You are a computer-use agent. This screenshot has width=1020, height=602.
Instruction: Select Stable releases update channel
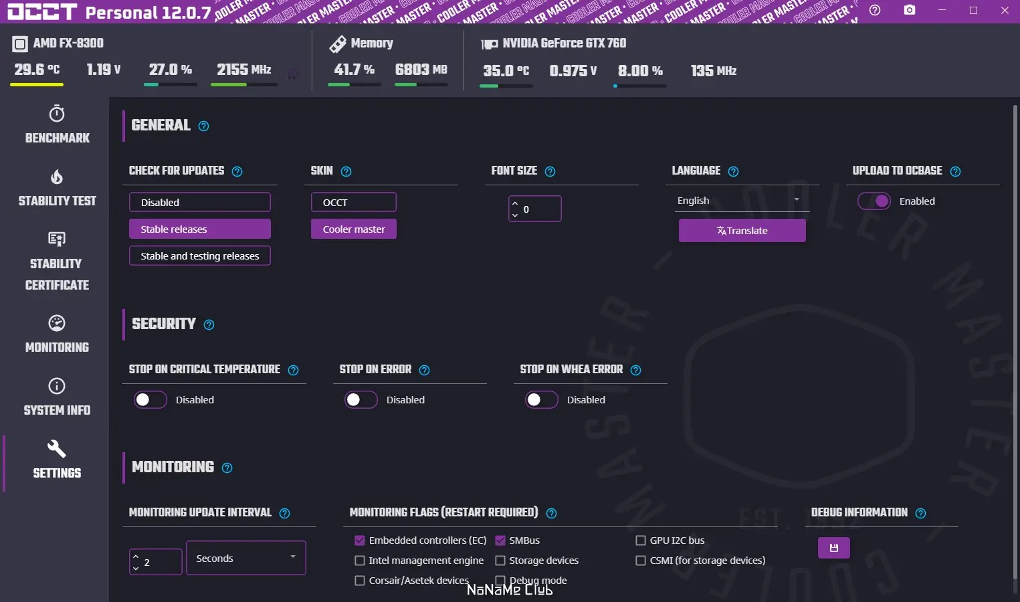[x=200, y=229]
